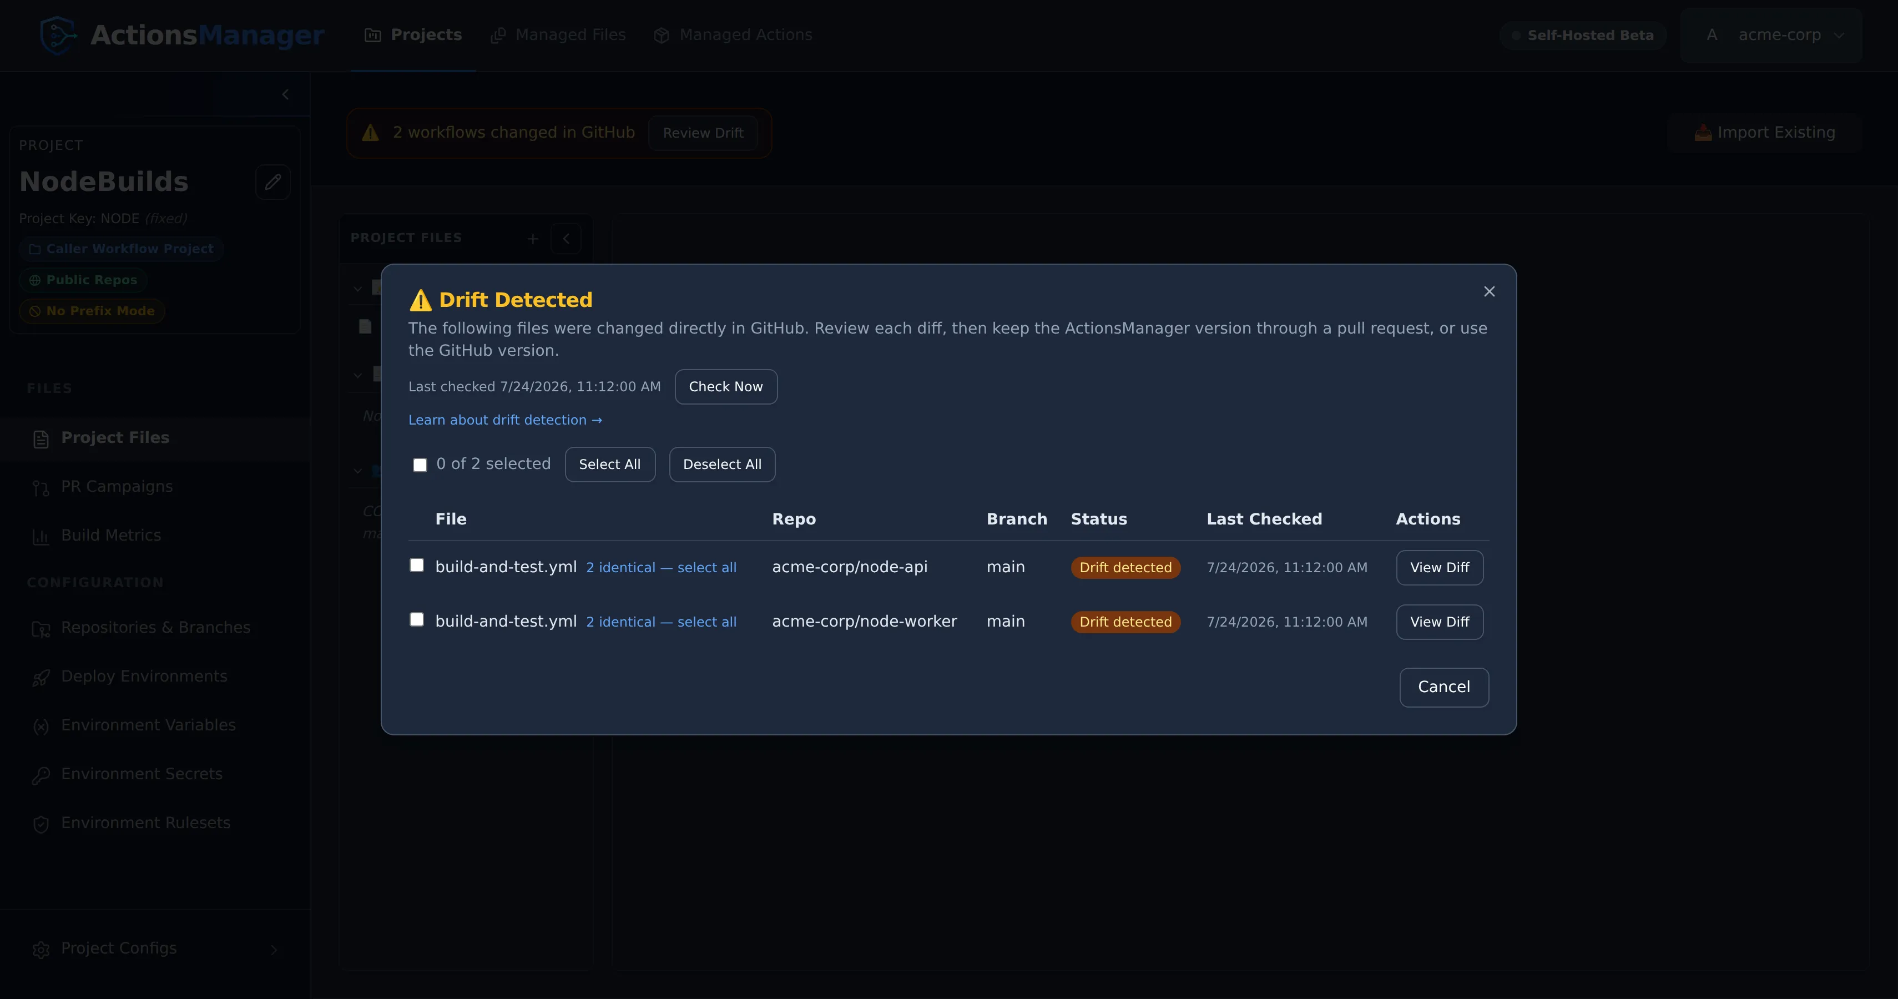This screenshot has height=999, width=1898.
Task: Click the warning icon in drift banner
Action: click(x=370, y=133)
